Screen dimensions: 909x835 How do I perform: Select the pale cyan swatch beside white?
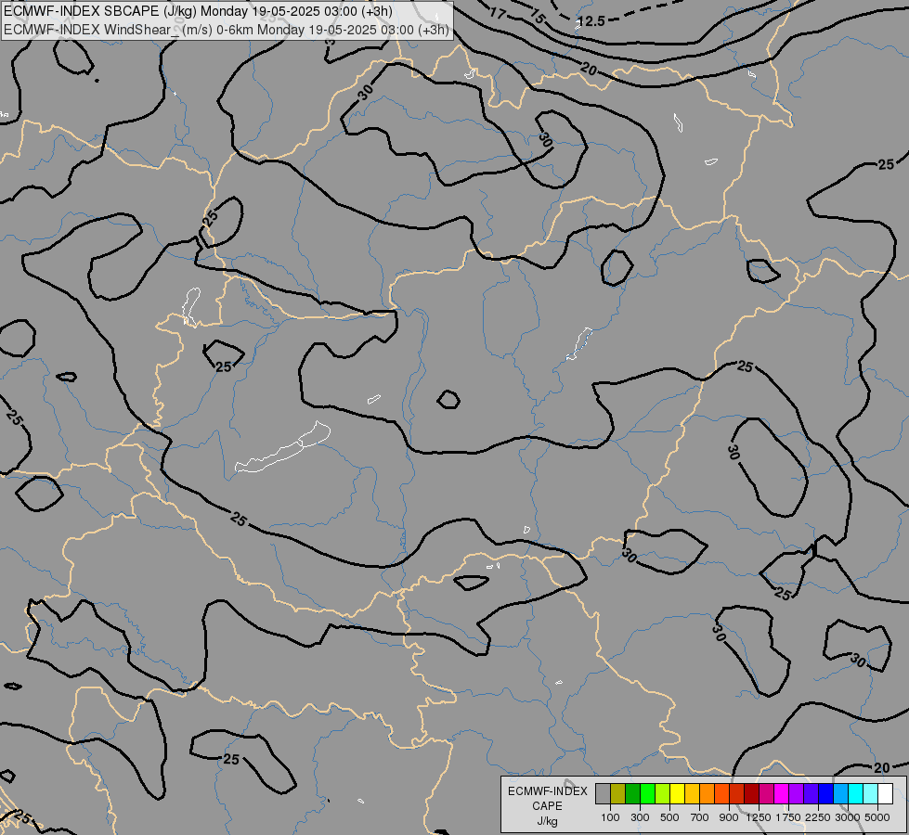tap(870, 794)
